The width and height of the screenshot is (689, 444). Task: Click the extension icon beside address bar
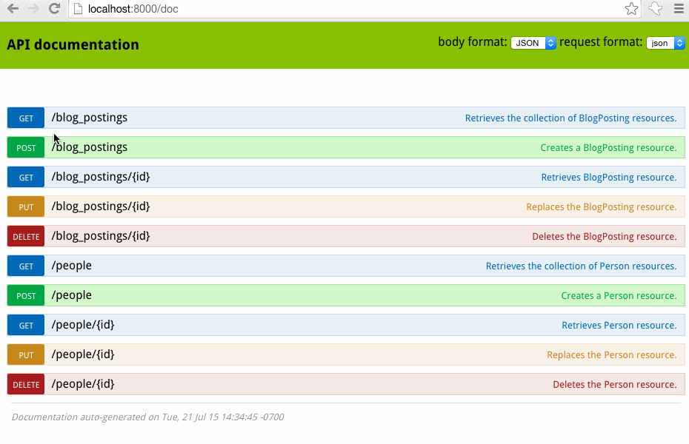pyautogui.click(x=655, y=9)
